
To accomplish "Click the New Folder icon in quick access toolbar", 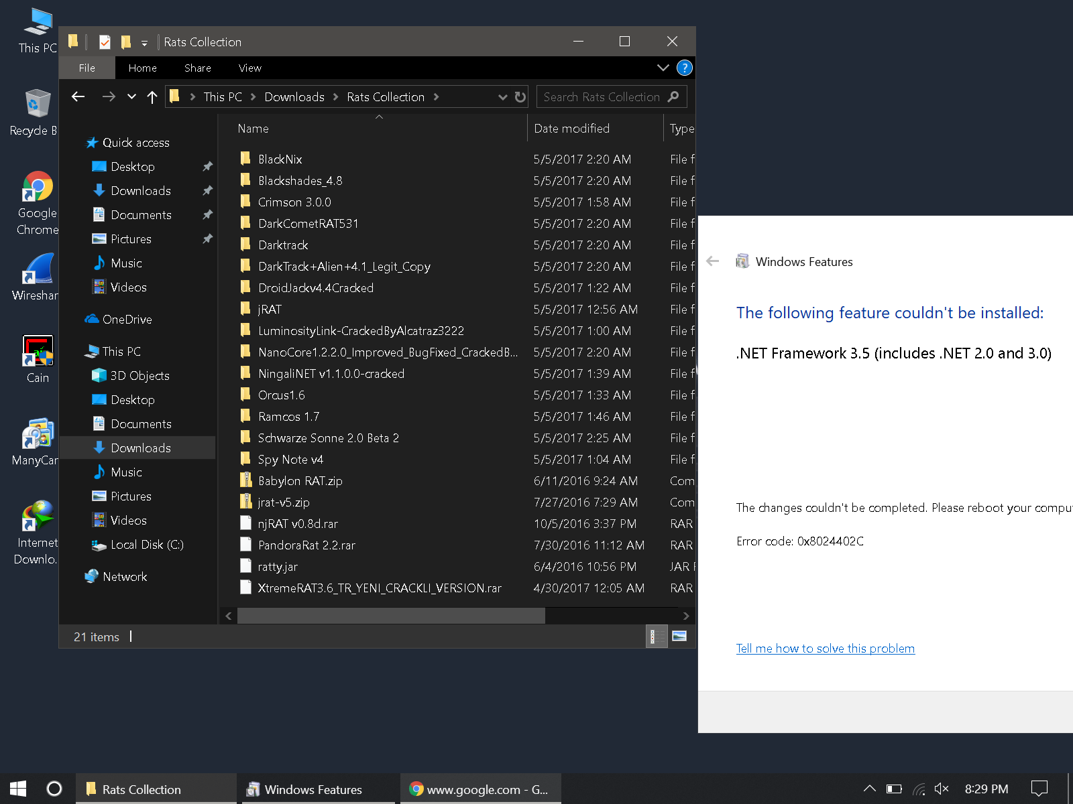I will pyautogui.click(x=125, y=42).
